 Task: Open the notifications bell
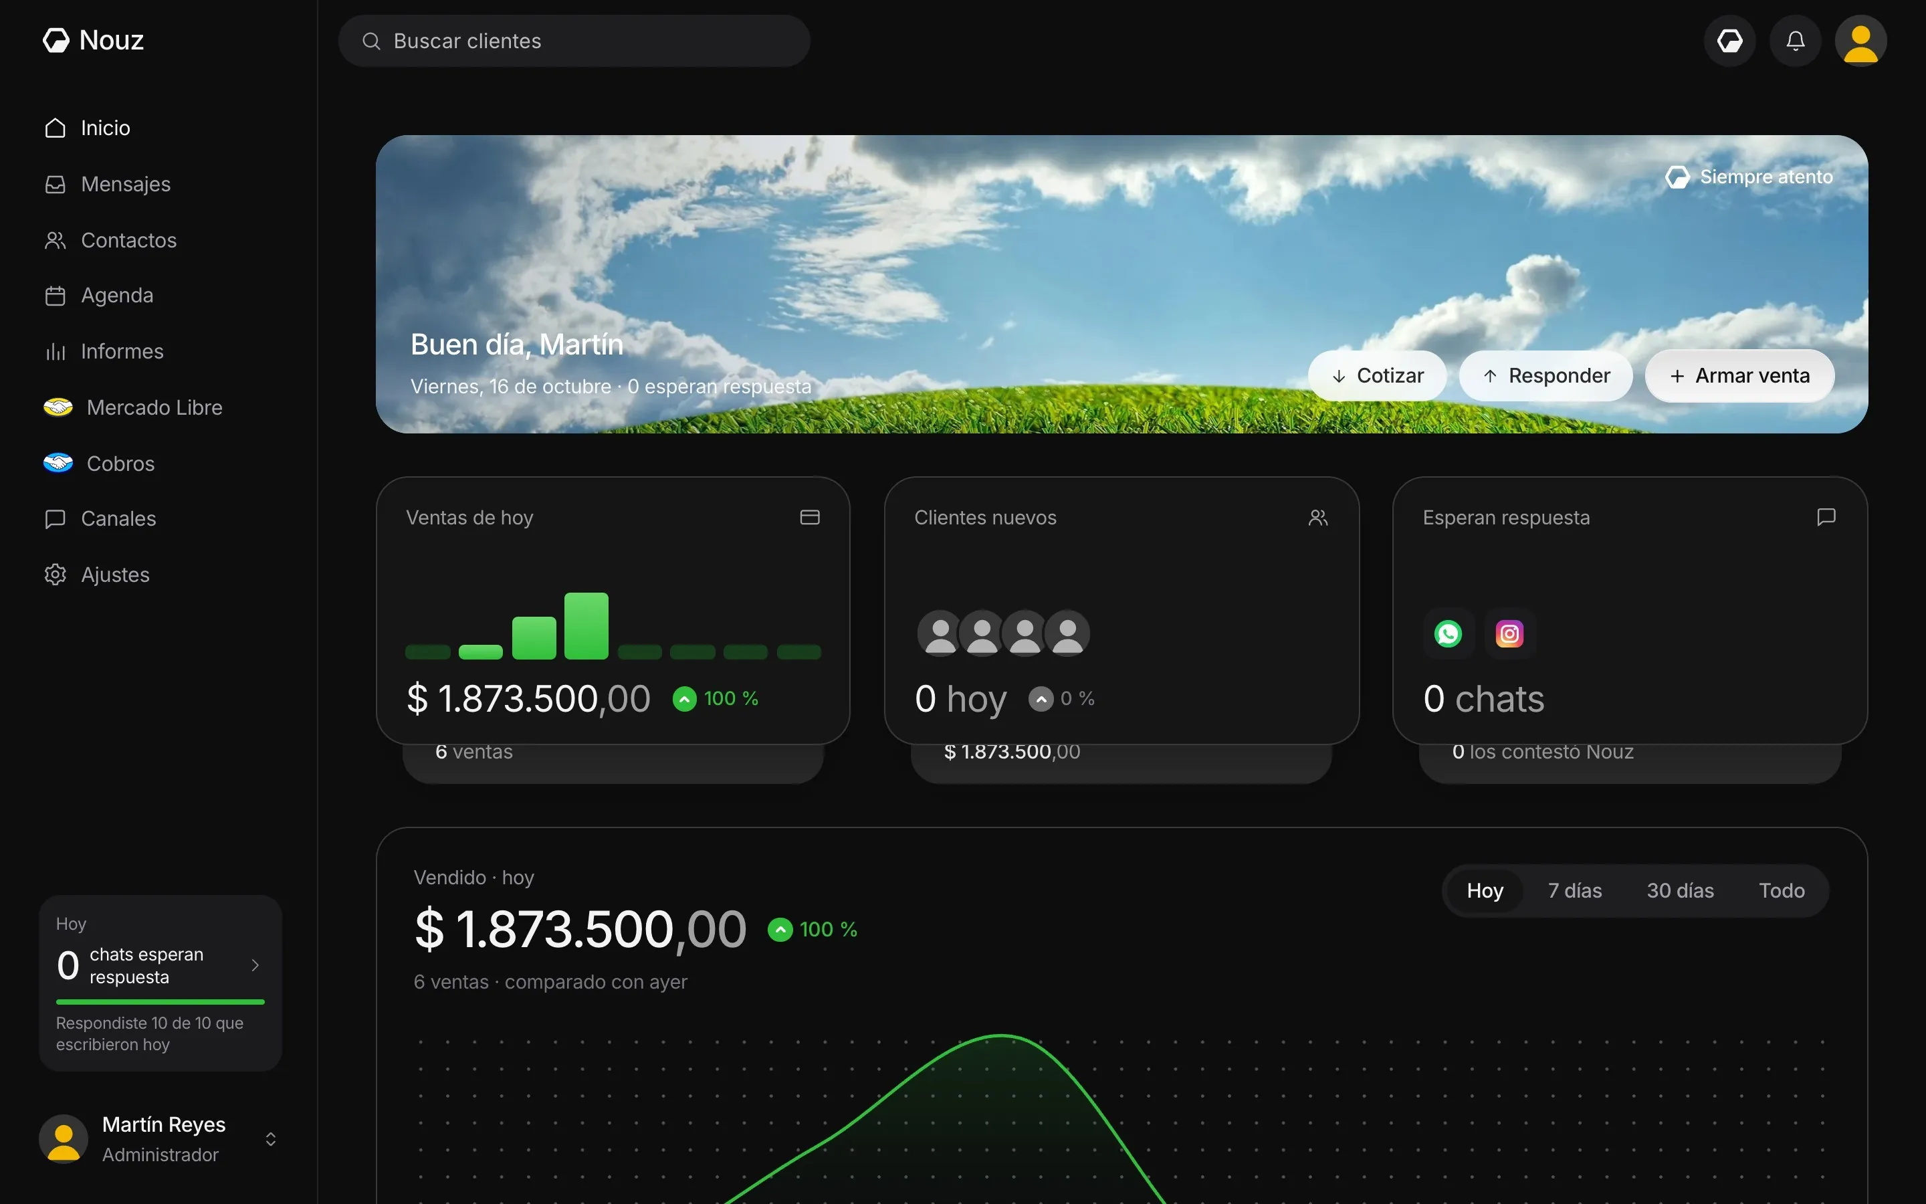[1795, 41]
